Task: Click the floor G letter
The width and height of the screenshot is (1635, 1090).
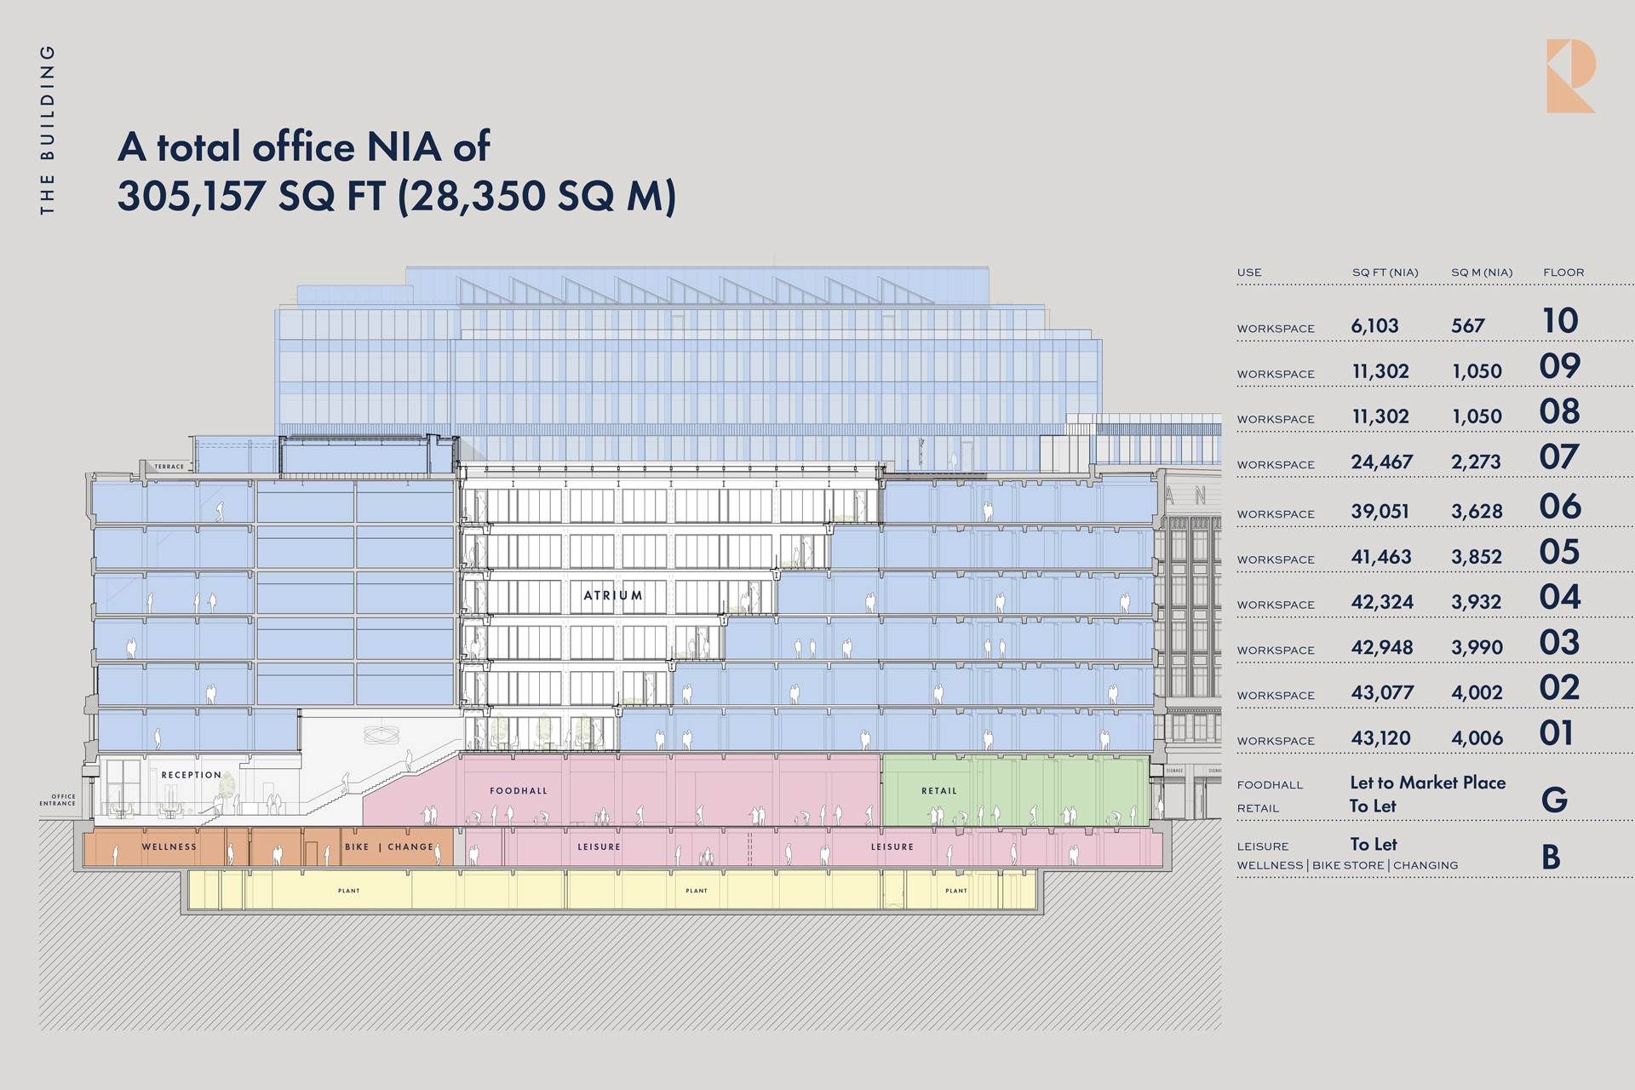Action: (x=1554, y=799)
